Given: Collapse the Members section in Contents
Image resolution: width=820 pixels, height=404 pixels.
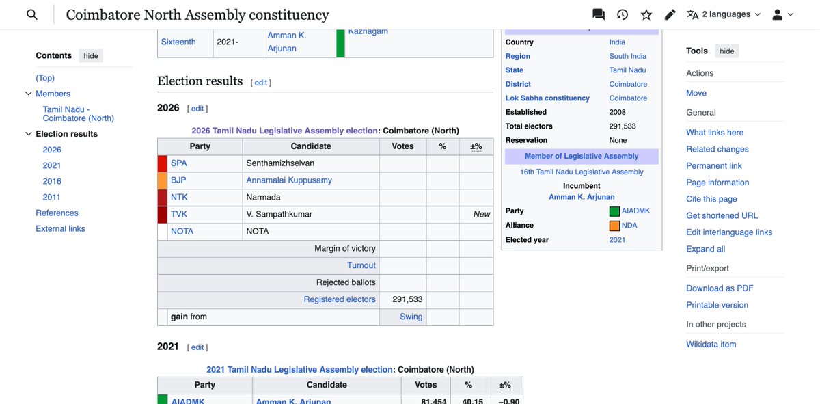Looking at the screenshot, I should point(29,94).
